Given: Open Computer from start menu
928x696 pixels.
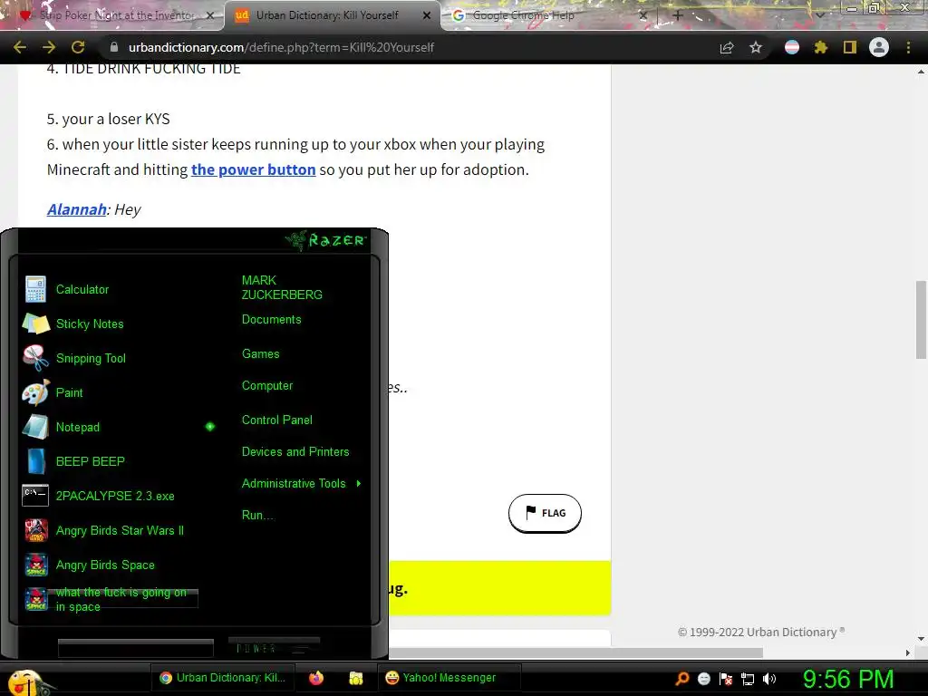Looking at the screenshot, I should click(267, 386).
